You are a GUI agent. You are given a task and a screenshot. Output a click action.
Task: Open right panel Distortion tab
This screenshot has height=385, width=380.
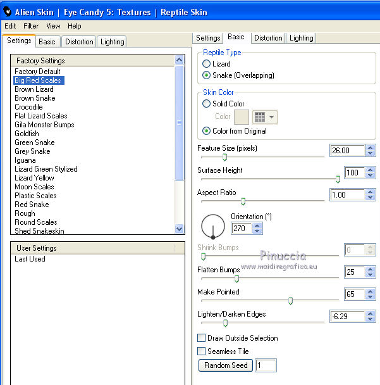[268, 38]
